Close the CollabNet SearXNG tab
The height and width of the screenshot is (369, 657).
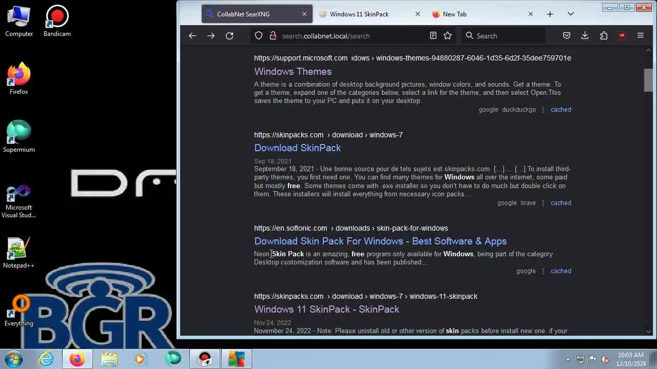click(304, 14)
